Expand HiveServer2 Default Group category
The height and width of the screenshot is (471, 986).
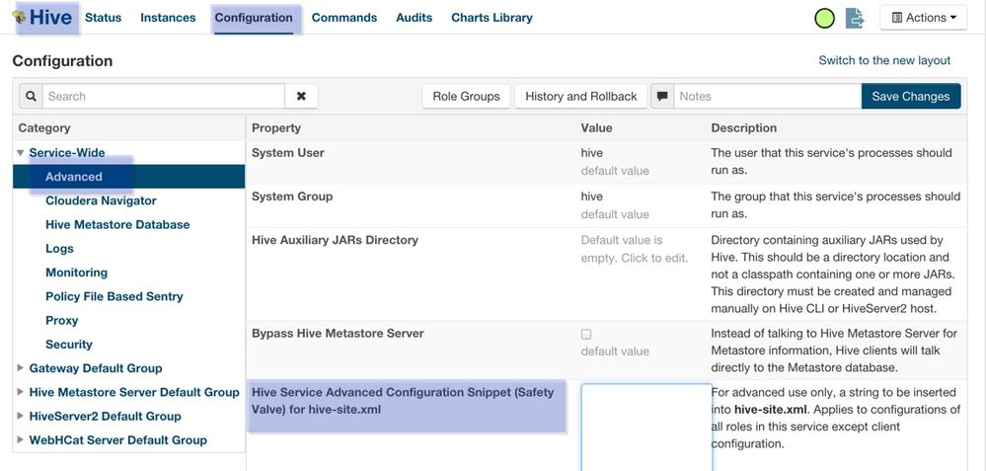[21, 416]
